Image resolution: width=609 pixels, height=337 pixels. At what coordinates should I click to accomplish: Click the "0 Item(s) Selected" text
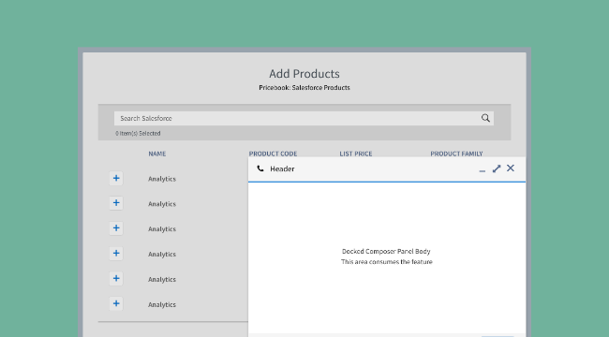click(x=138, y=133)
